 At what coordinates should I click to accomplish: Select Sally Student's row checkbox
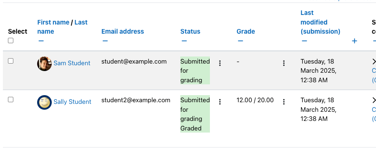pyautogui.click(x=10, y=100)
